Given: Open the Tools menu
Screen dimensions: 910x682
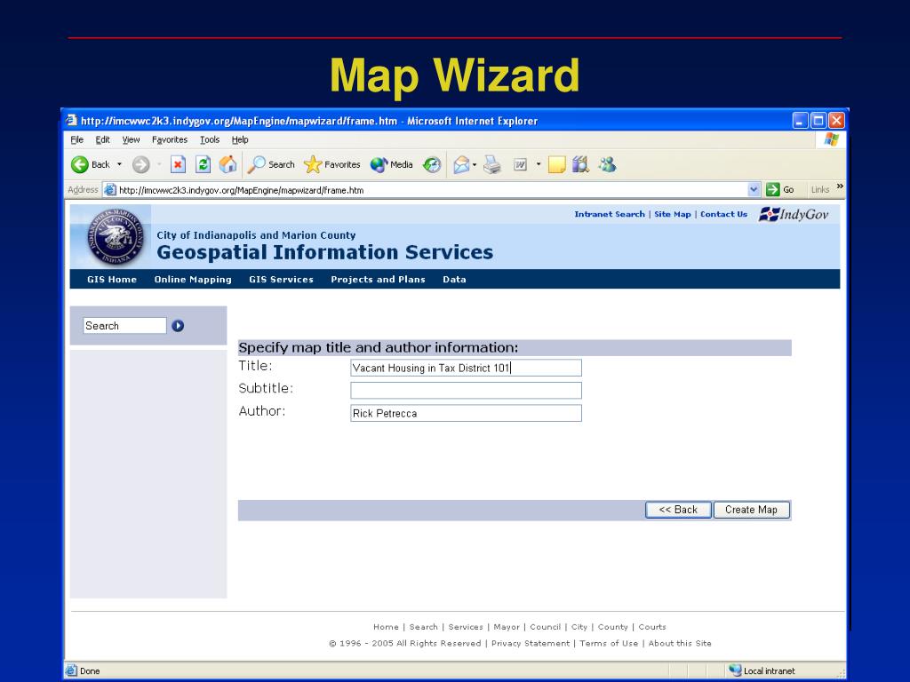Looking at the screenshot, I should 210,139.
